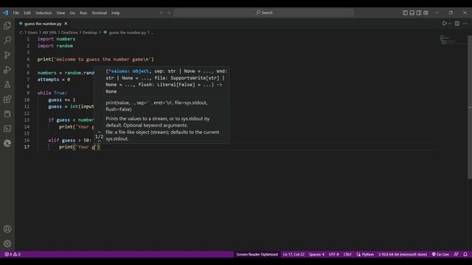
Task: Click guess the number.py breadcrumb
Action: (x=128, y=32)
